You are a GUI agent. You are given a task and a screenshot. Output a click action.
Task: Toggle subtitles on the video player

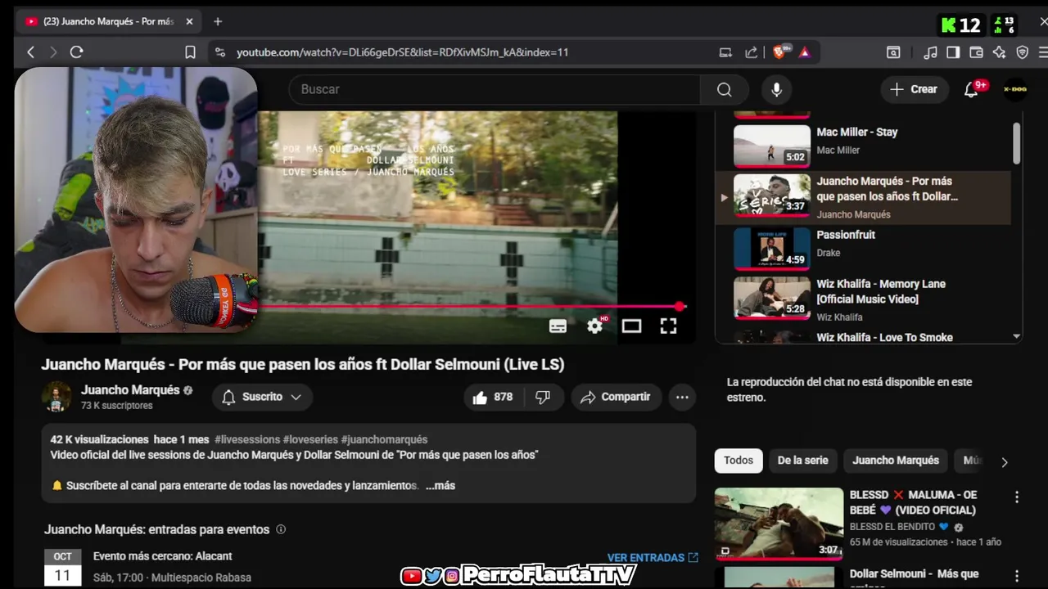pyautogui.click(x=558, y=326)
